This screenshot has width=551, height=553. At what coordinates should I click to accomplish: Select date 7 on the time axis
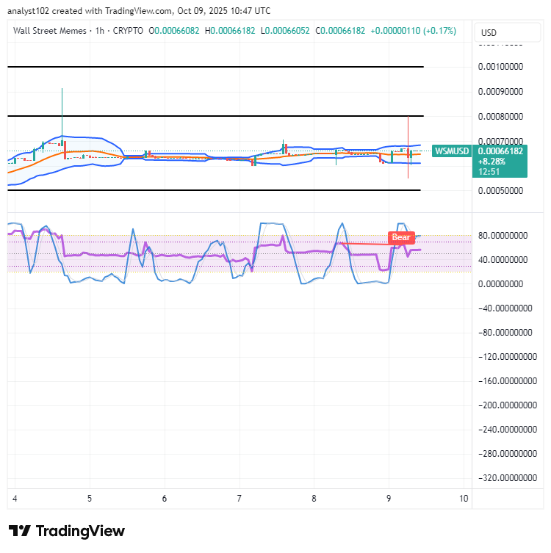click(240, 499)
